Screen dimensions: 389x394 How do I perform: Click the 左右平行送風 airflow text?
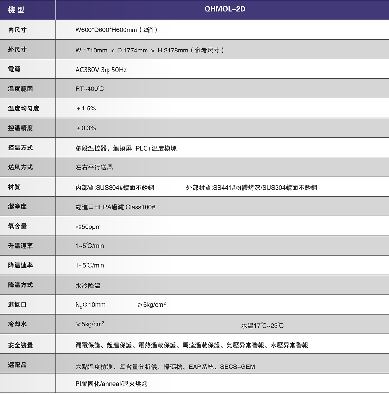click(x=94, y=167)
